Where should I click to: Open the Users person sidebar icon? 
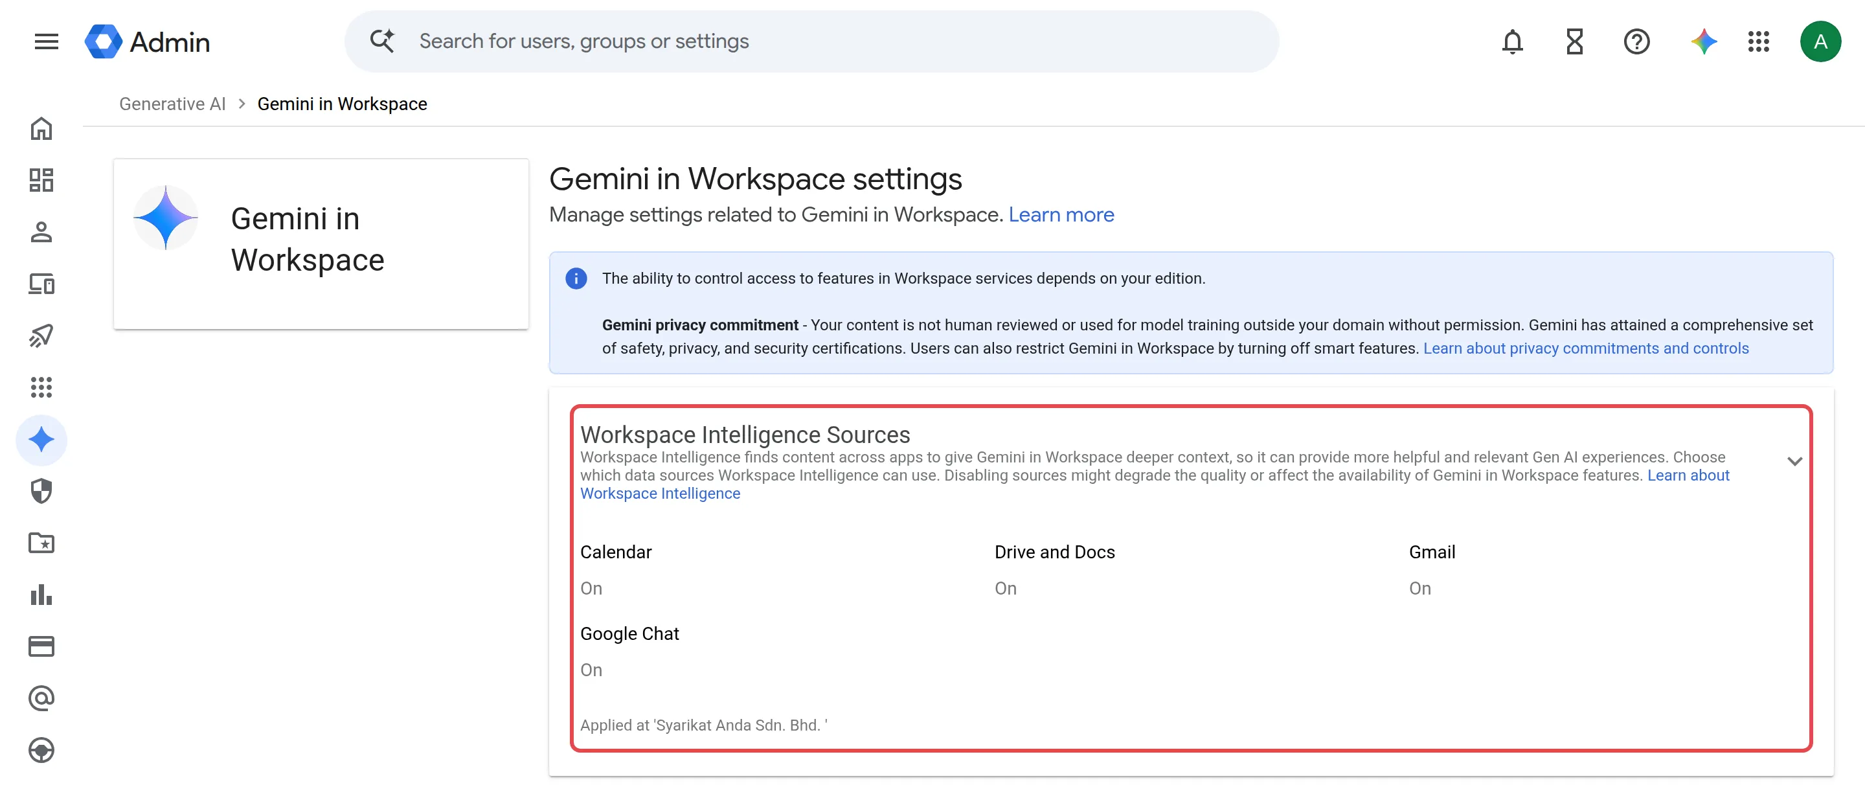click(x=41, y=232)
